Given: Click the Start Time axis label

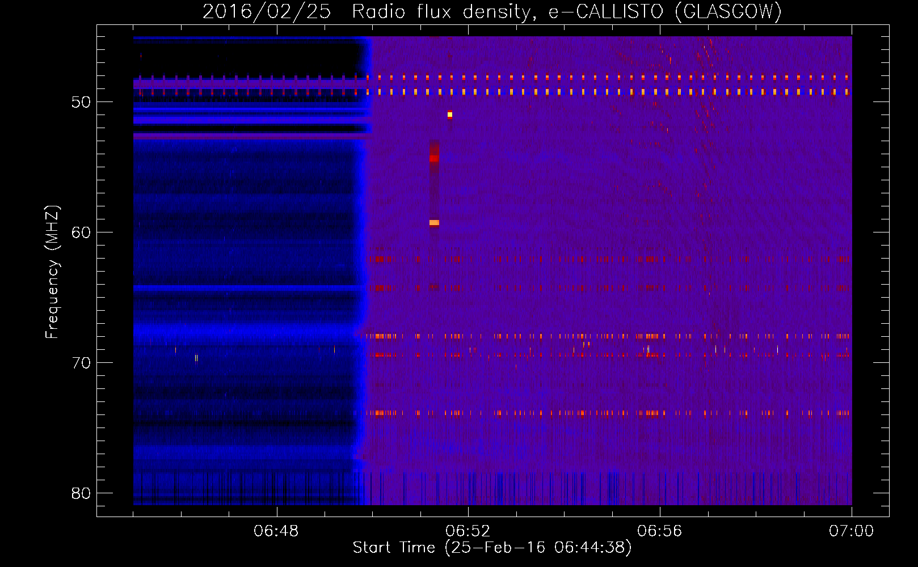Looking at the screenshot, I should click(492, 548).
